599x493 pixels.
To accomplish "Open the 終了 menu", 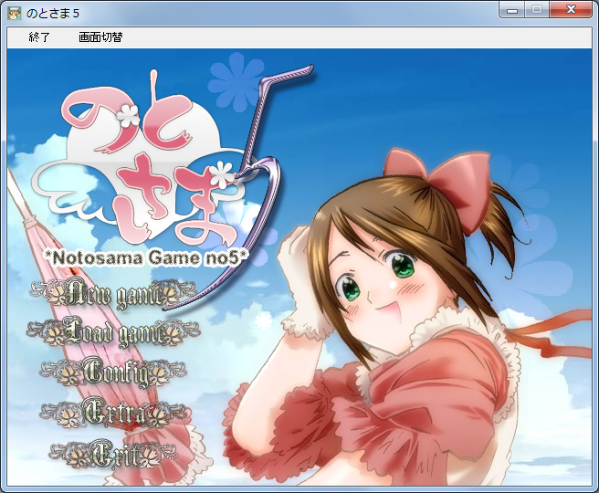I will [39, 37].
